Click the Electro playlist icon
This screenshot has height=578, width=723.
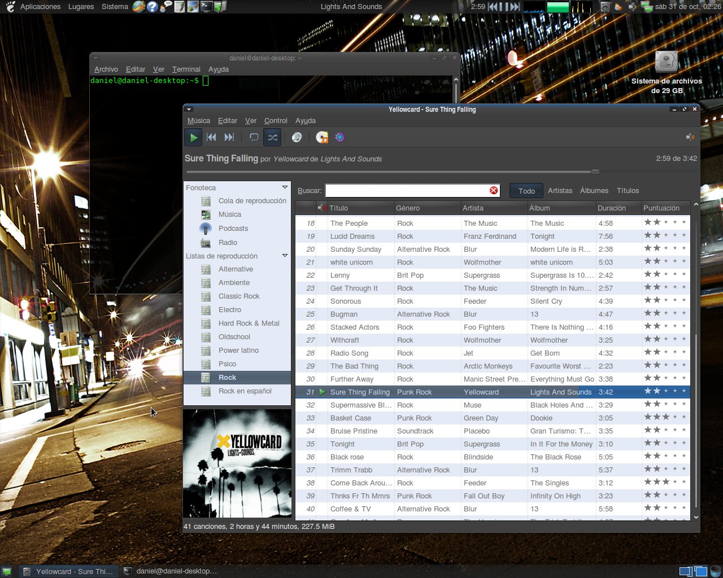(x=206, y=310)
